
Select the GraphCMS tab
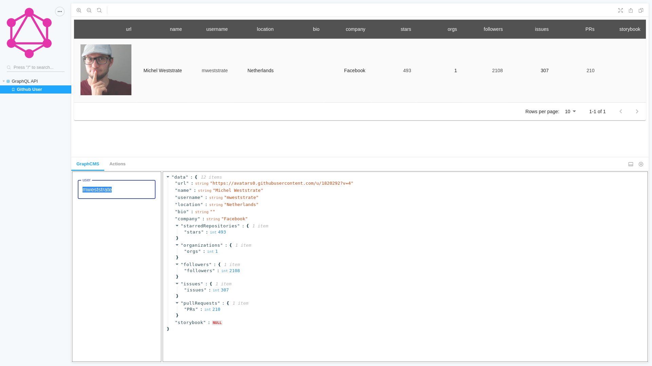coord(88,164)
